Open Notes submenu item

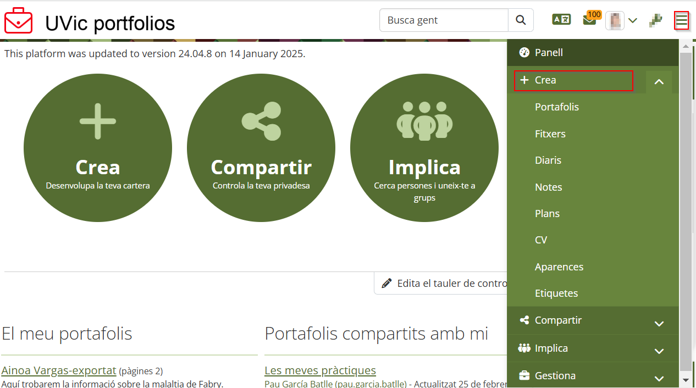(549, 187)
